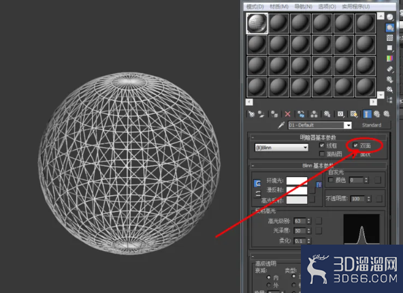Enable self-illumination 颜色 checkbox

[331, 180]
